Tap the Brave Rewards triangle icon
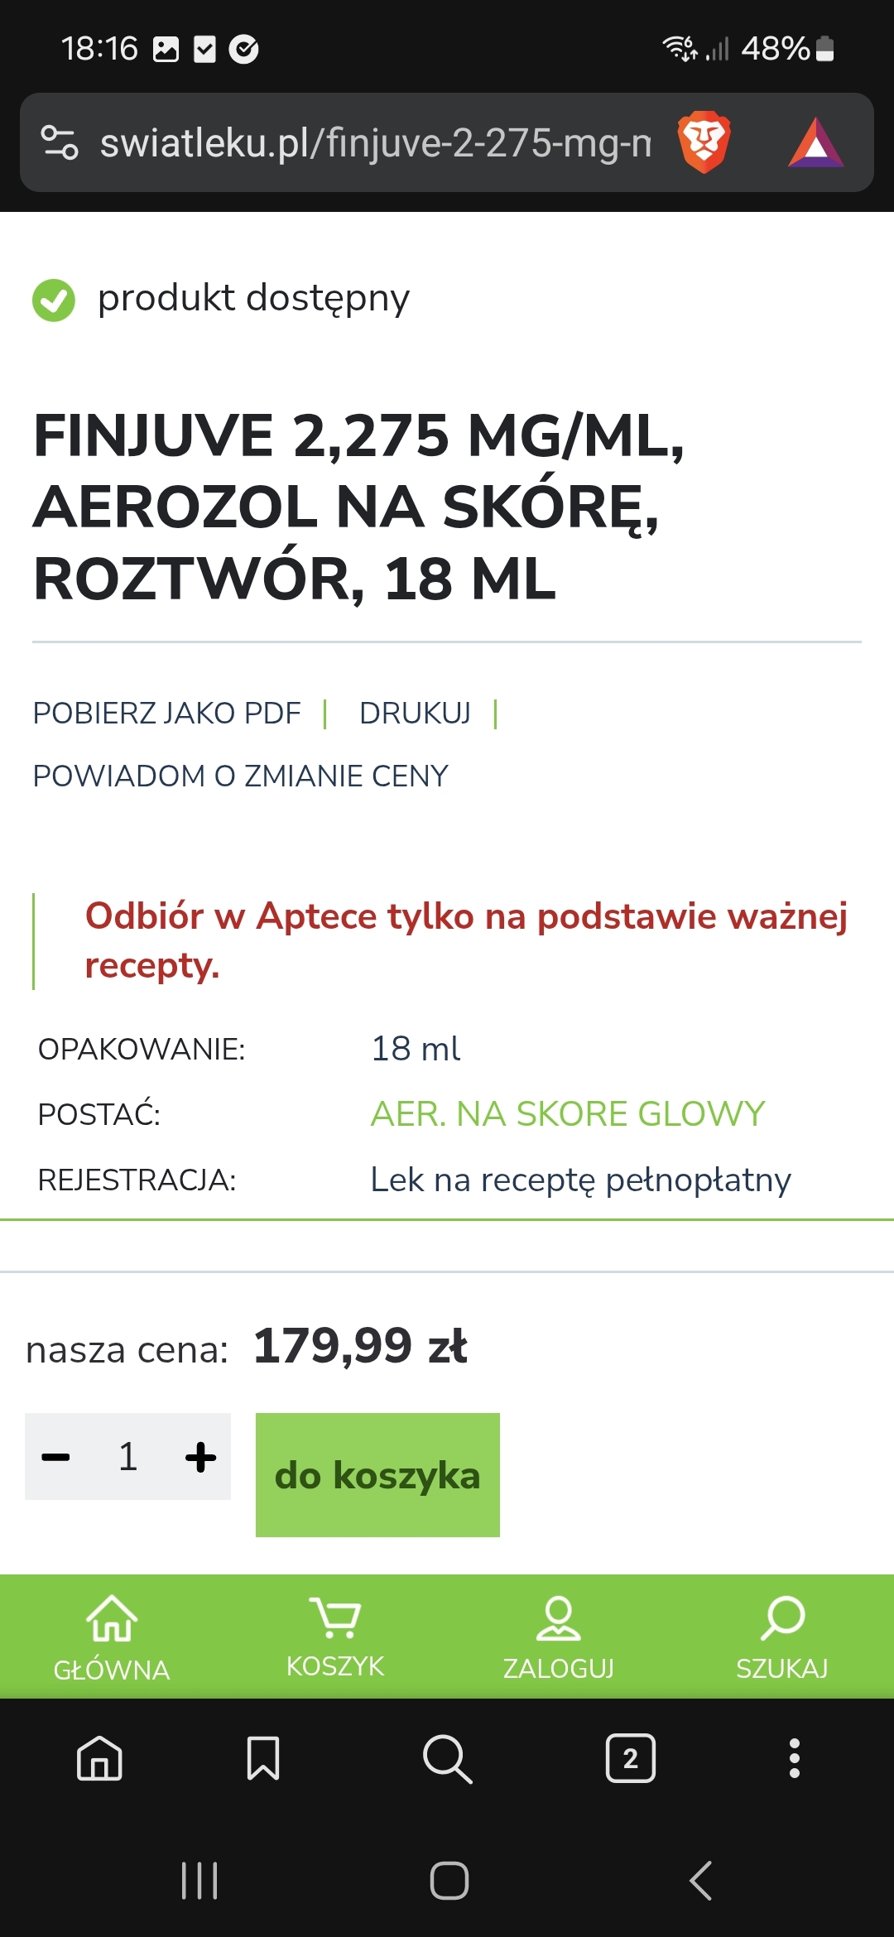Image resolution: width=894 pixels, height=1937 pixels. (815, 142)
